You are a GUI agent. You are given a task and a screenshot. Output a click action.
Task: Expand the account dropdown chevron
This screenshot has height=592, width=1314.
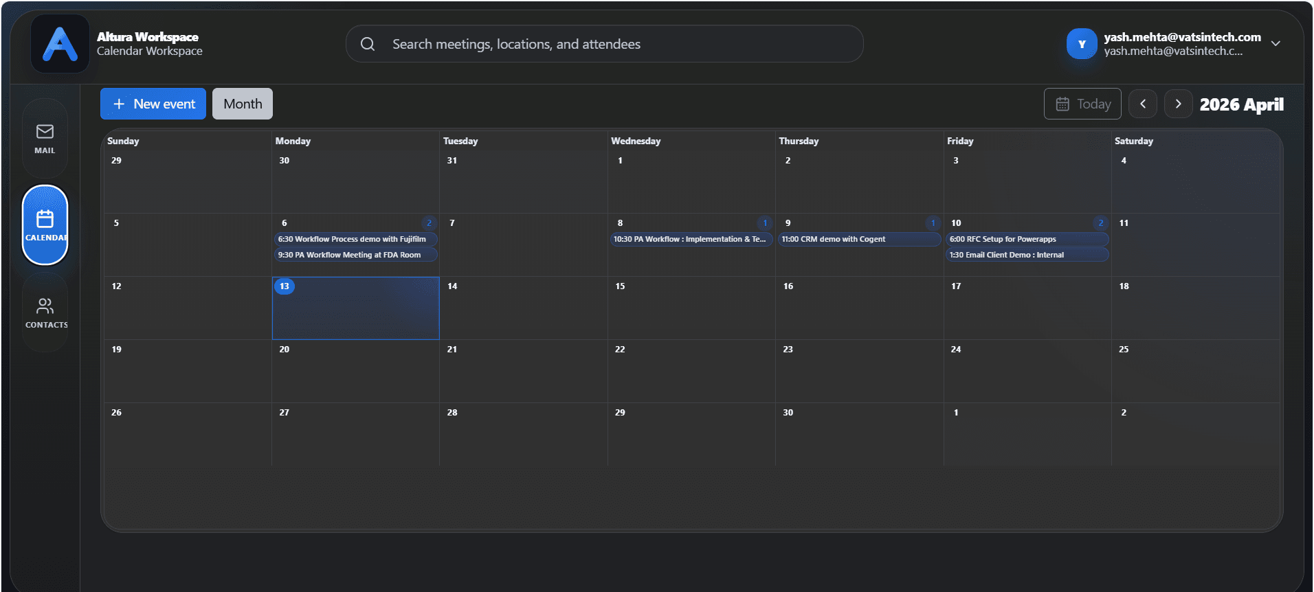coord(1276,43)
